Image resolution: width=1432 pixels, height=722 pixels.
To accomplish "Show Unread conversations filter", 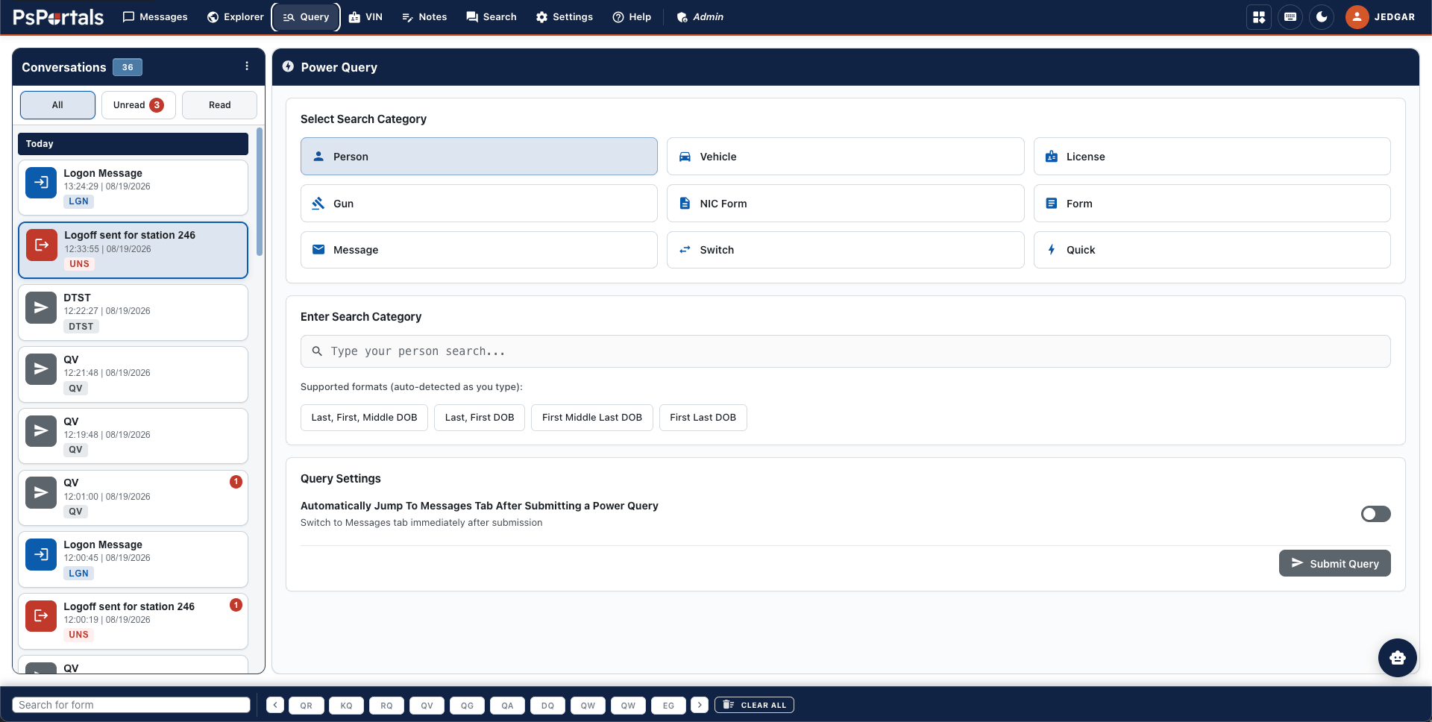I will coord(139,105).
